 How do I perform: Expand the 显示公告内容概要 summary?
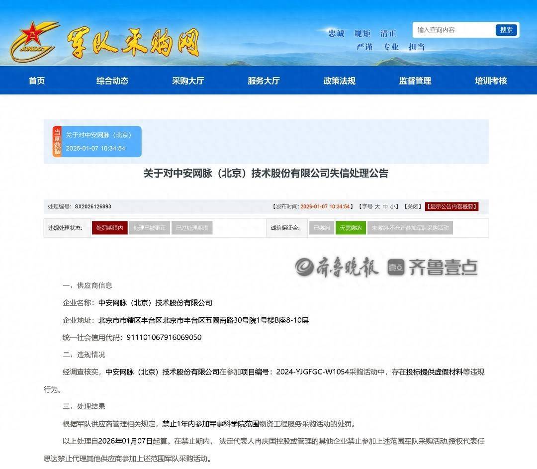(x=451, y=206)
